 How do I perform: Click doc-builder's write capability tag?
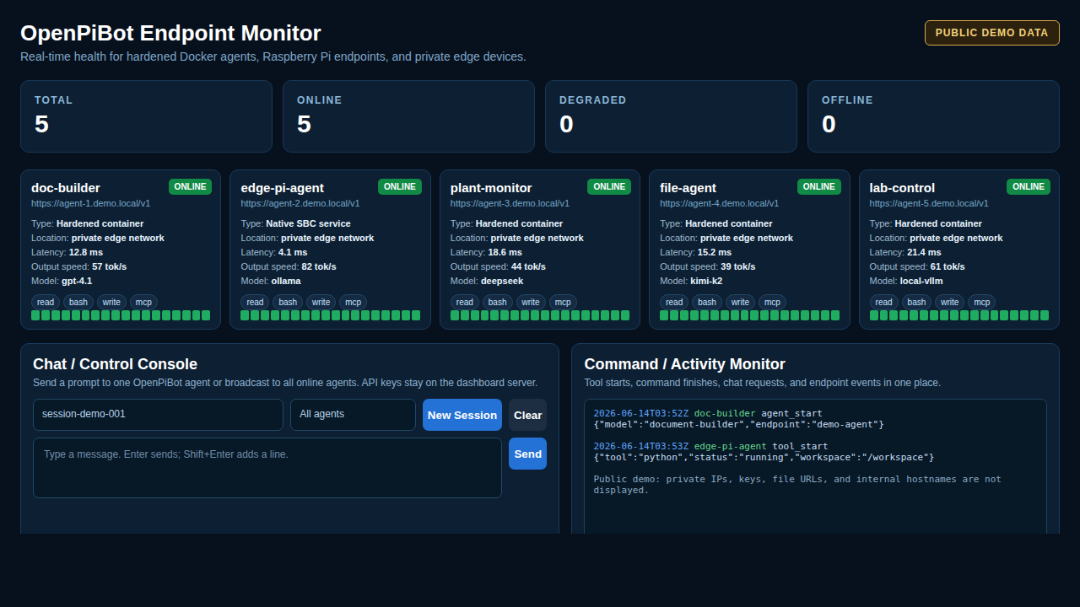111,302
